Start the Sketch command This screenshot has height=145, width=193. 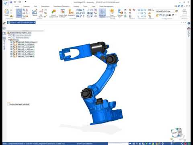(x=35, y=12)
